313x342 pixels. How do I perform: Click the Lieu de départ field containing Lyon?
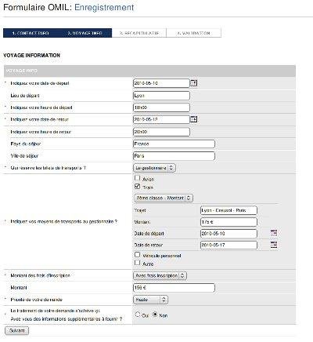click(x=161, y=96)
